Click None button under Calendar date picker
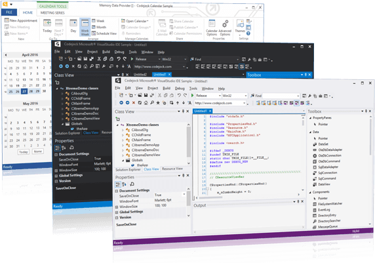 coord(38,152)
